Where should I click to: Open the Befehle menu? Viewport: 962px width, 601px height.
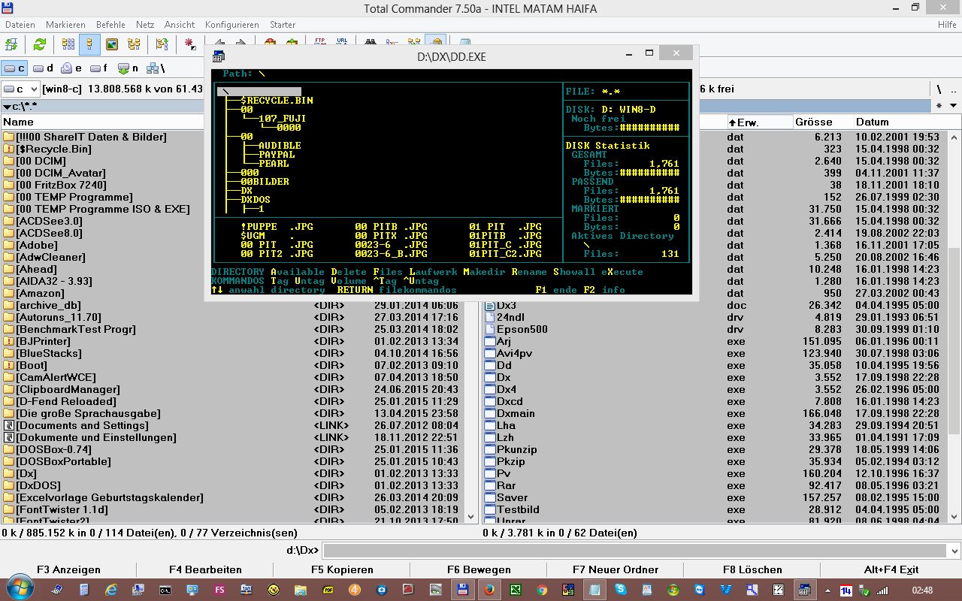[x=110, y=25]
